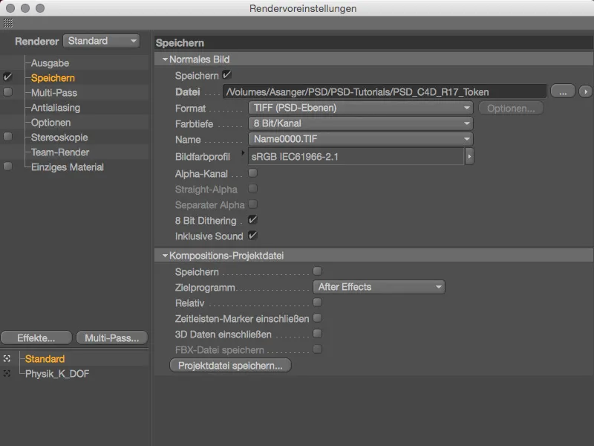The image size is (594, 446).
Task: Click the Effekte... button
Action: click(x=36, y=337)
